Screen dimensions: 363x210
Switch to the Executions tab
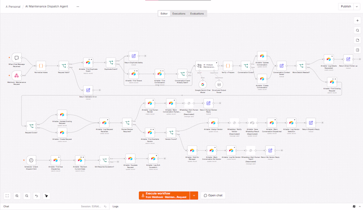[179, 14]
